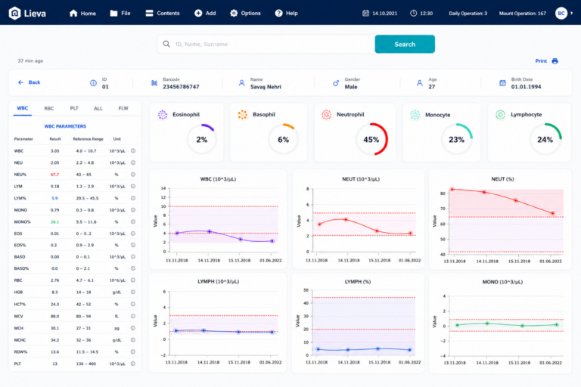Open the Add menu
This screenshot has height=387, width=581.
[x=205, y=14]
